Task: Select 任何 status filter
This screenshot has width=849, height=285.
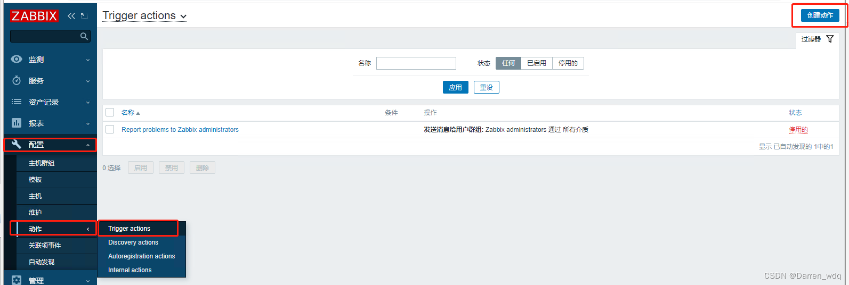Action: click(508, 63)
